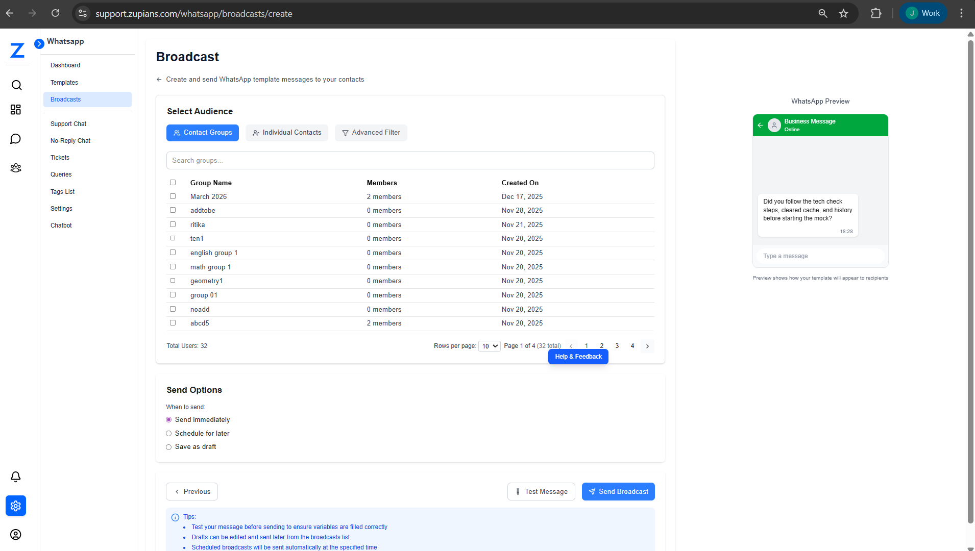The height and width of the screenshot is (551, 975).
Task: Go to next page with pagination chevron
Action: 647,346
